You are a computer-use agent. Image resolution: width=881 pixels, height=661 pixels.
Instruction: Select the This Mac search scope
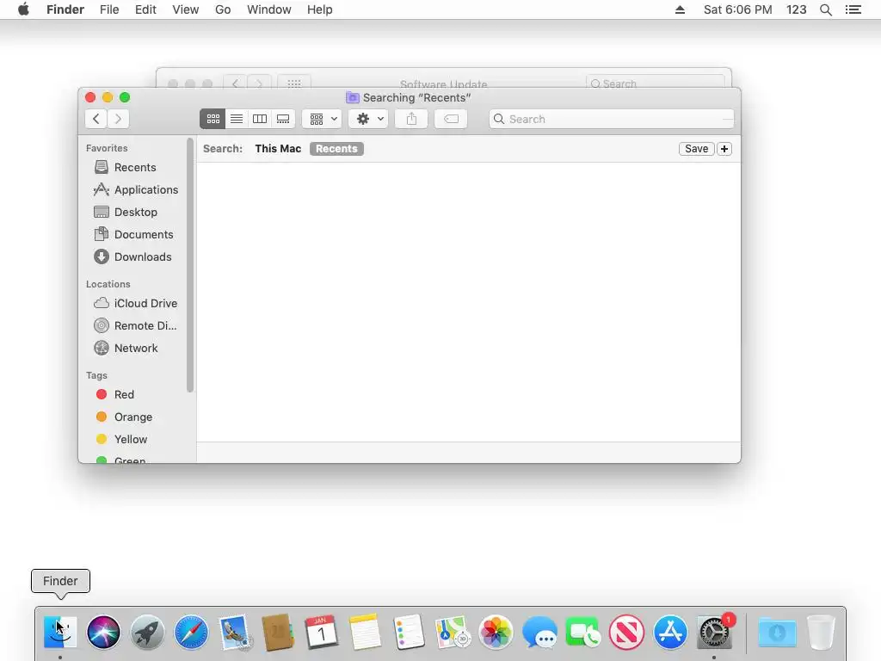click(x=278, y=148)
